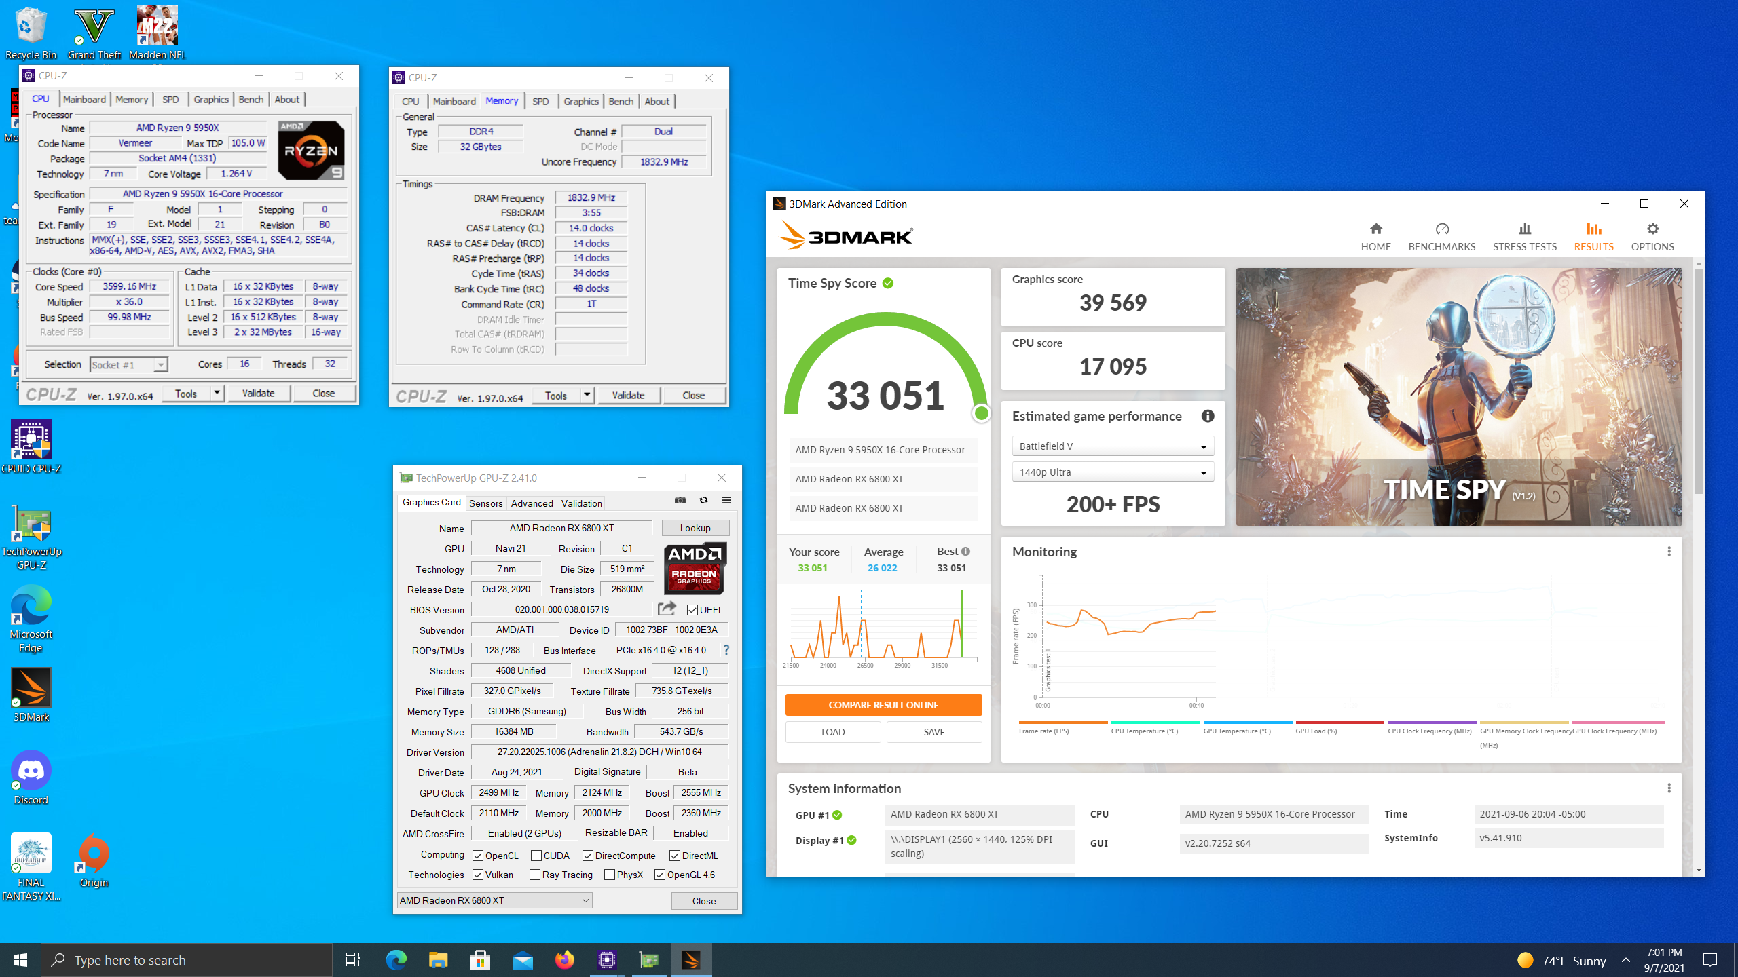The width and height of the screenshot is (1738, 977).
Task: Expand the 1440p Ultra resolution dropdown
Action: [1113, 472]
